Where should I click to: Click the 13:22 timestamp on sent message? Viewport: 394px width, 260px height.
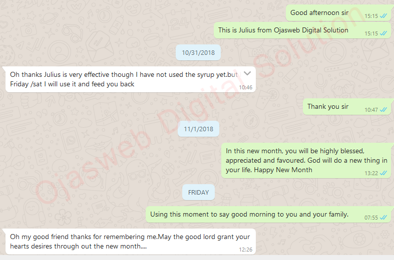point(371,173)
